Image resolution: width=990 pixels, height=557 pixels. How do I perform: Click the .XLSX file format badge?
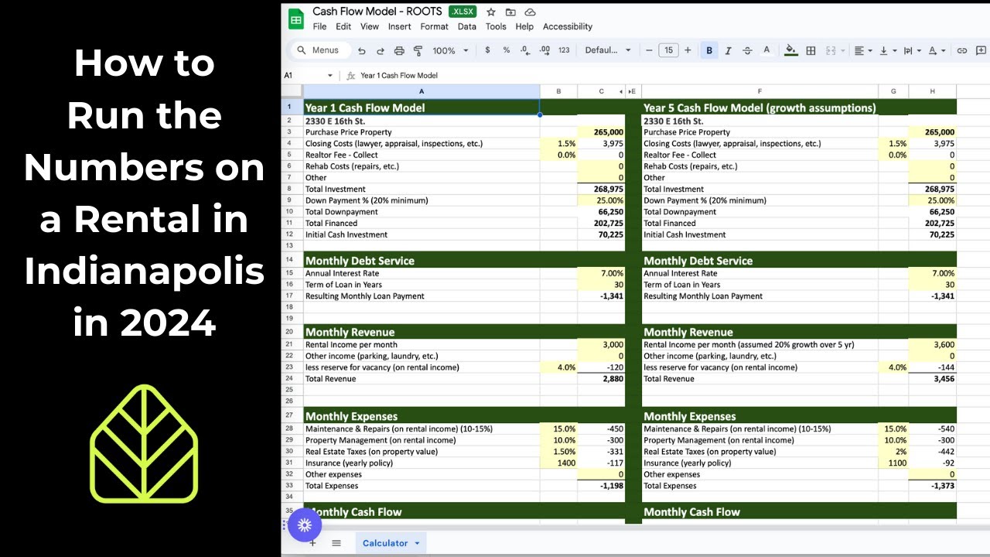463,12
